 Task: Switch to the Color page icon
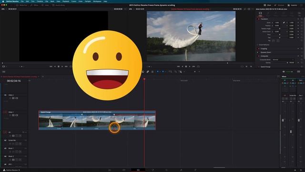pos(166,170)
